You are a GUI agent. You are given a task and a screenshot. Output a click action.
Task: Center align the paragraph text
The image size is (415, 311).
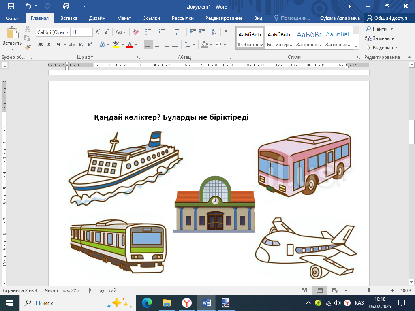tap(157, 45)
